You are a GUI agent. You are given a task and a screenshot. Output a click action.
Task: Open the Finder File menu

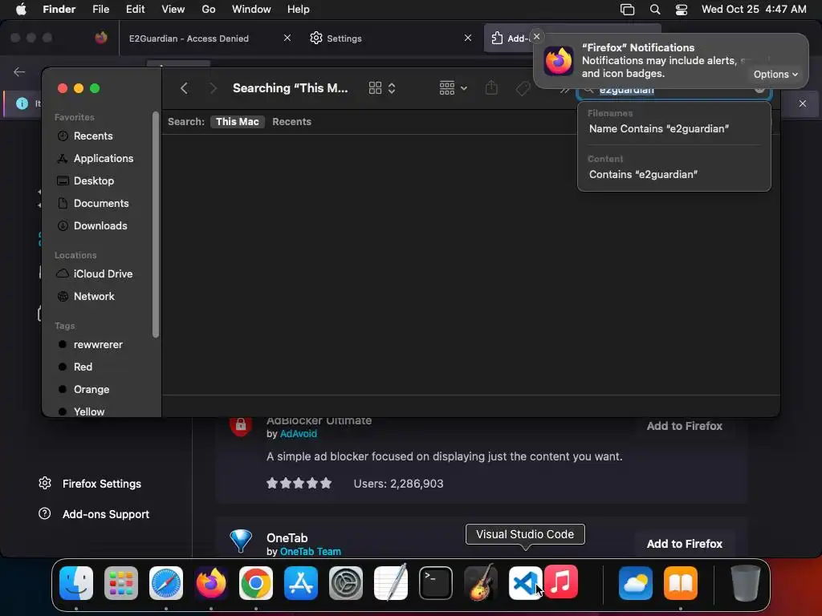100,10
